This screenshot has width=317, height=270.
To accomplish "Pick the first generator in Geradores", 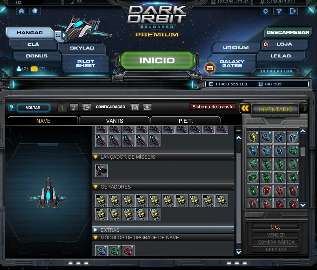I will (x=101, y=201).
